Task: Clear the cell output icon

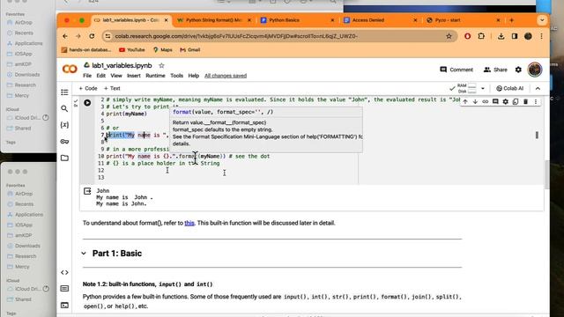Action: [x=87, y=191]
